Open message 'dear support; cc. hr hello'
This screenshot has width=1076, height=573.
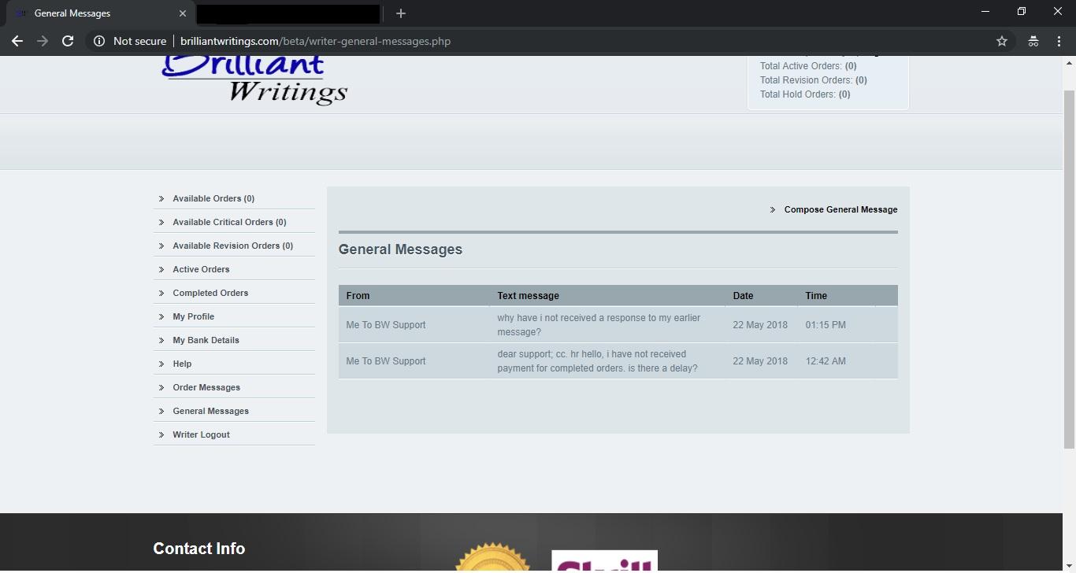point(597,361)
